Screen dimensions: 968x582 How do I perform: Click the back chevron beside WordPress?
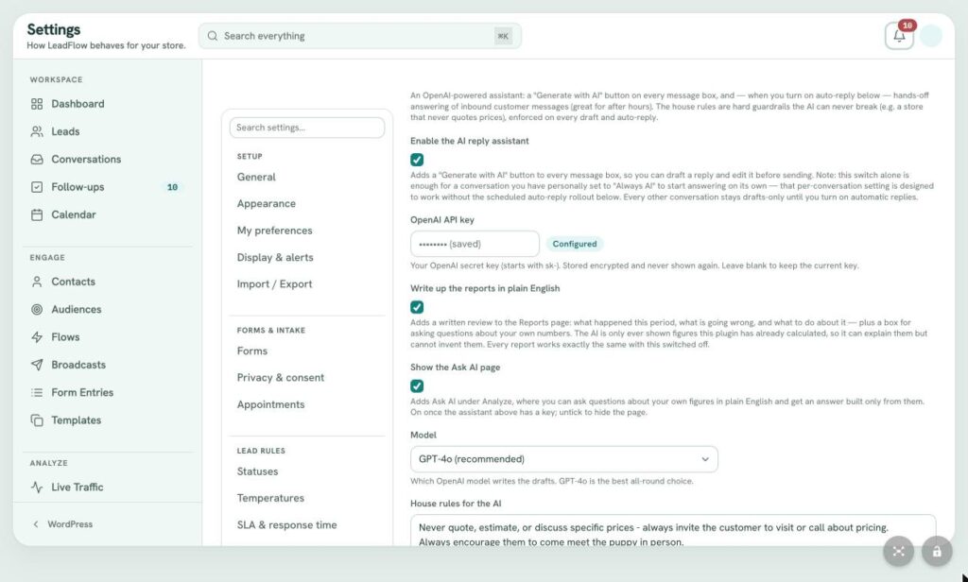pyautogui.click(x=36, y=524)
